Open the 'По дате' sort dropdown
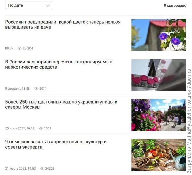Screen dimensions: 192x175 point(29,5)
